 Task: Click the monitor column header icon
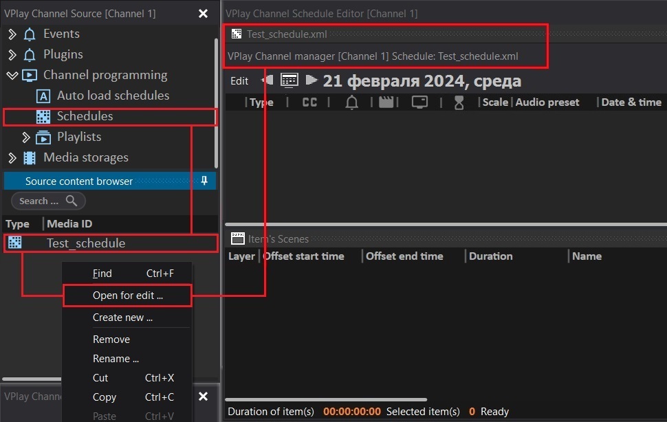(x=419, y=102)
